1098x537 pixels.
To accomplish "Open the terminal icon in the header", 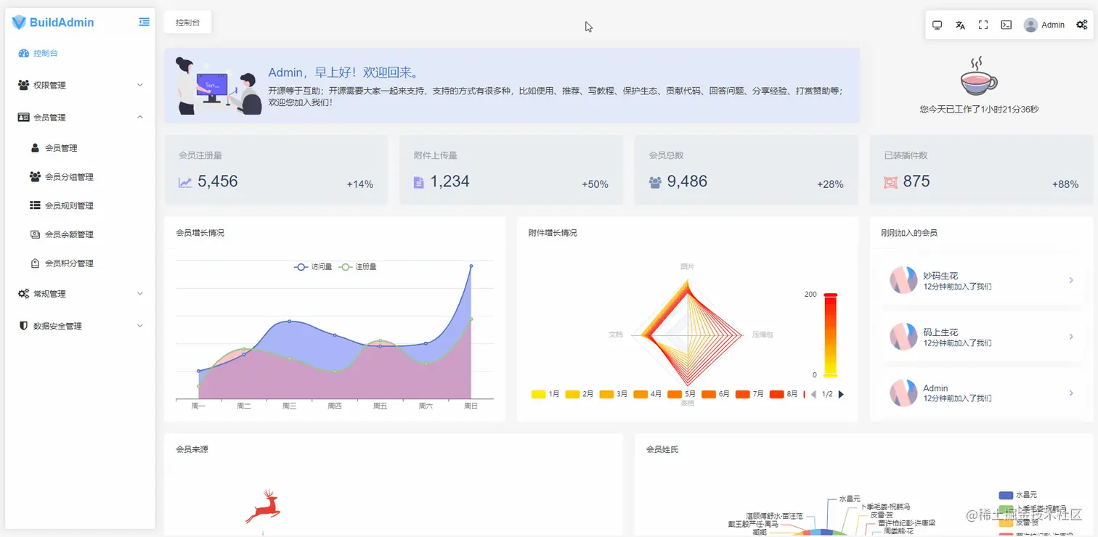I will 1006,24.
